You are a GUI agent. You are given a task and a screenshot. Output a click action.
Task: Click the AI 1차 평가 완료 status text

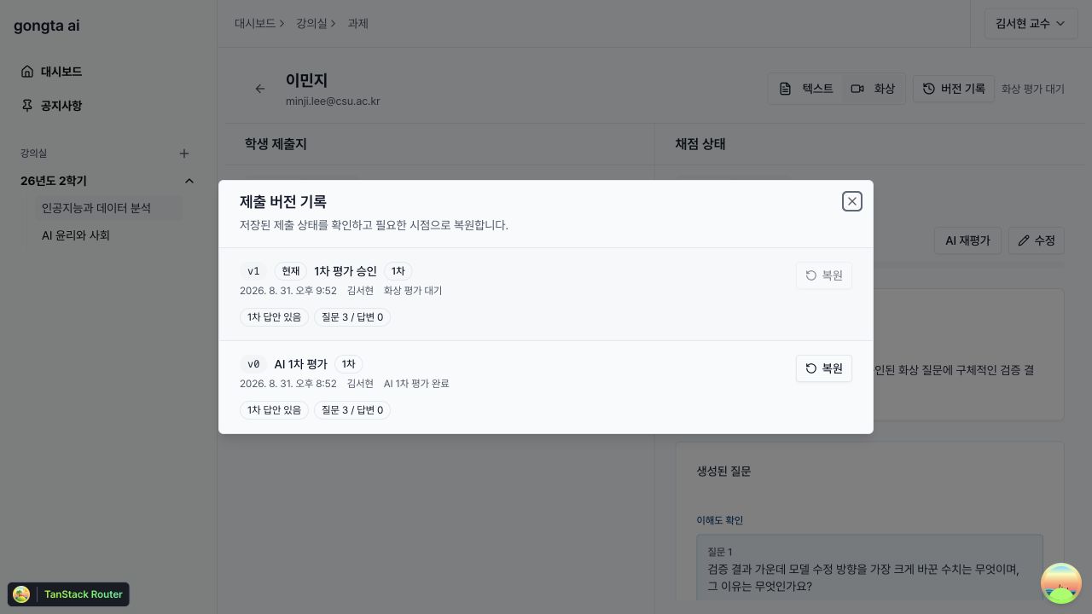click(416, 384)
